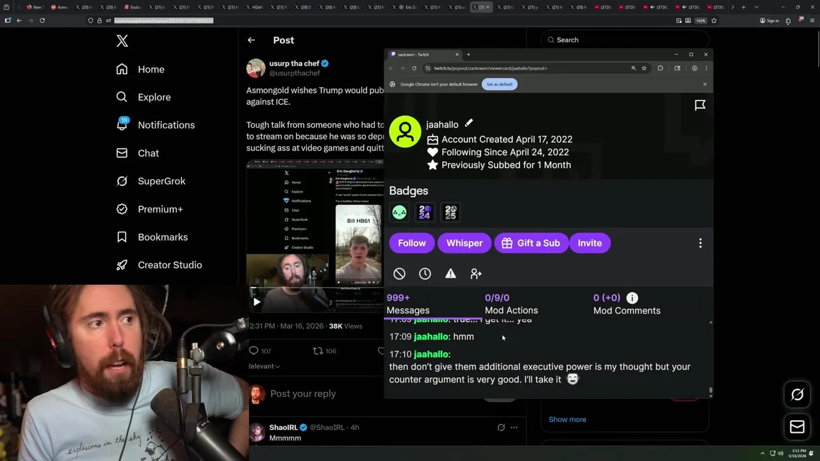The width and height of the screenshot is (820, 461).
Task: Click the report flag icon on viewer card
Action: [700, 105]
